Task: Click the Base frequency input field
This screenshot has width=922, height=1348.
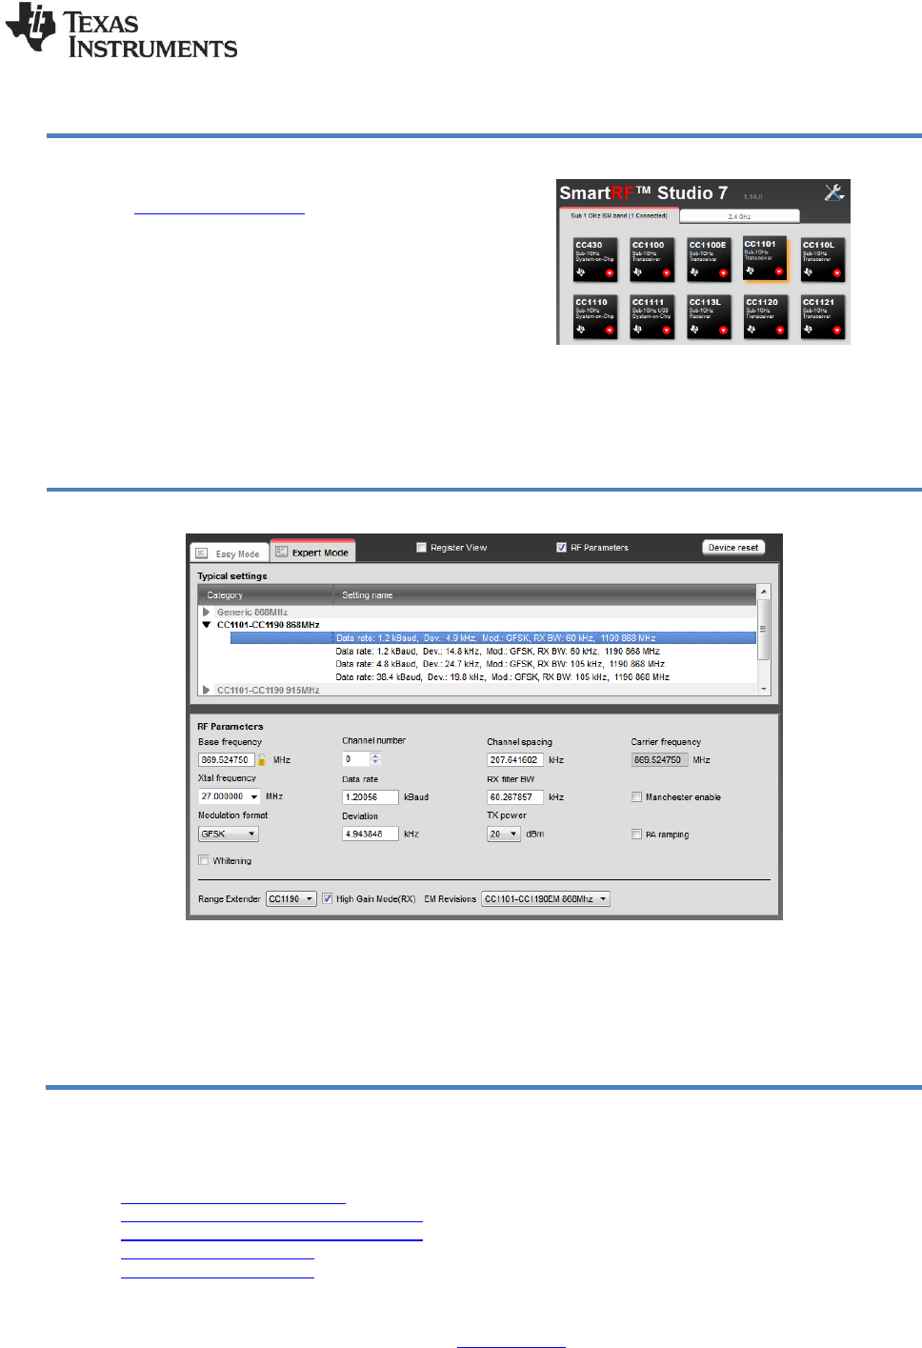Action: point(226,760)
